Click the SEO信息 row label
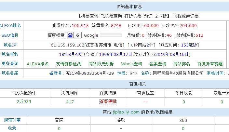Viewport: 229px width, 132px height. [x=10, y=35]
